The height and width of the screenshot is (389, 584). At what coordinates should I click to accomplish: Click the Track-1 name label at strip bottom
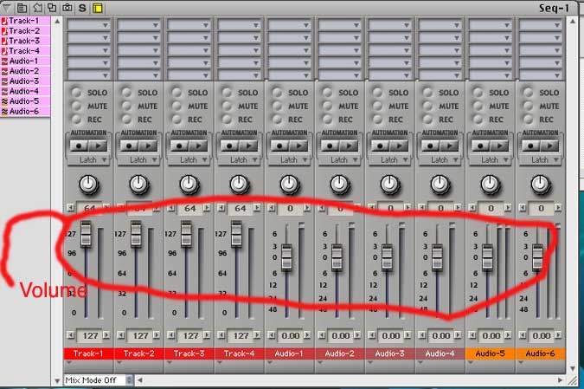(x=87, y=353)
